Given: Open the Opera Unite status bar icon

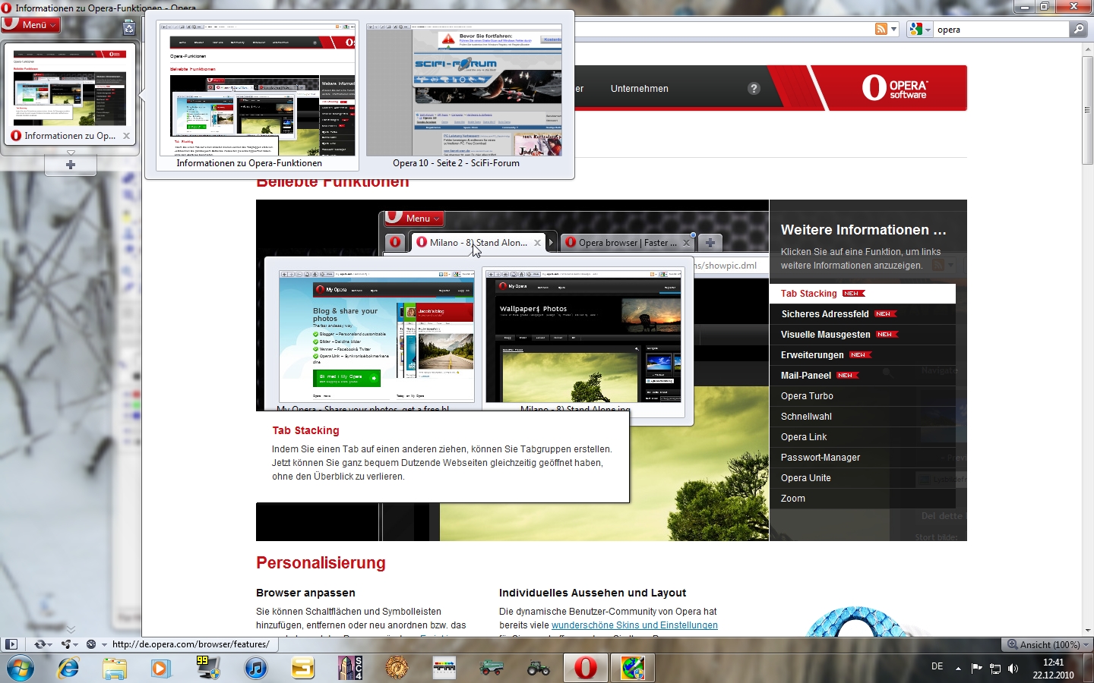Looking at the screenshot, I should pyautogui.click(x=67, y=644).
